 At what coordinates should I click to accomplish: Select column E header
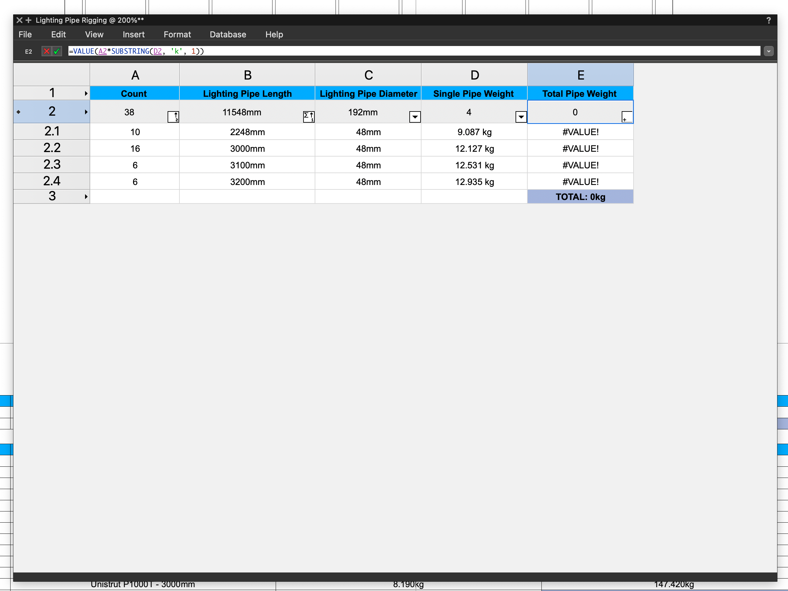tap(580, 75)
